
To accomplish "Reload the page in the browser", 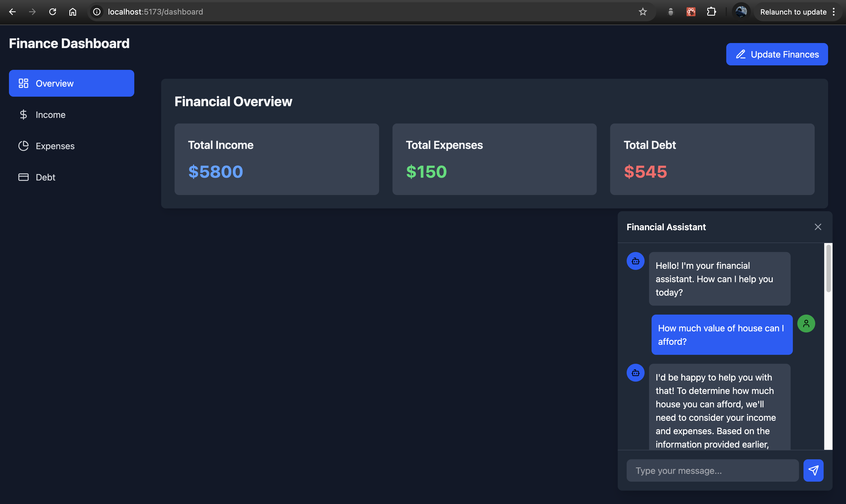I will point(52,12).
